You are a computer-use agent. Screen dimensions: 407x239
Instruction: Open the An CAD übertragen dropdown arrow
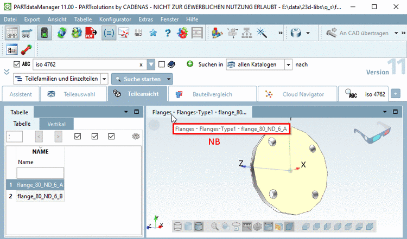pyautogui.click(x=396, y=33)
